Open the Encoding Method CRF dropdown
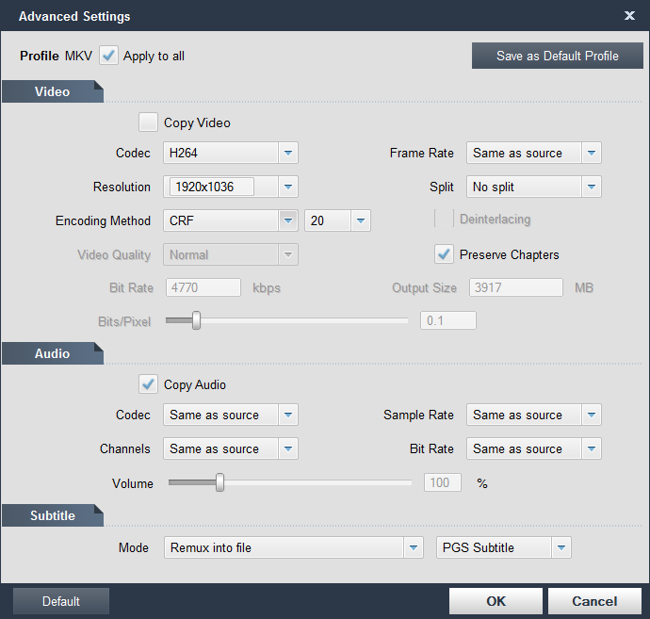650x619 pixels. 288,220
